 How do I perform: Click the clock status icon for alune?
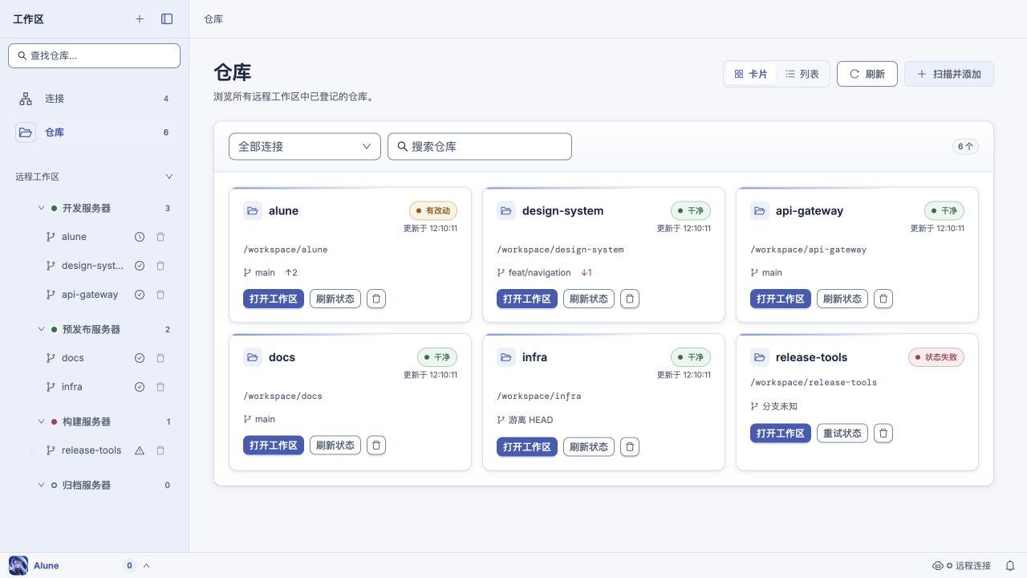coord(140,237)
